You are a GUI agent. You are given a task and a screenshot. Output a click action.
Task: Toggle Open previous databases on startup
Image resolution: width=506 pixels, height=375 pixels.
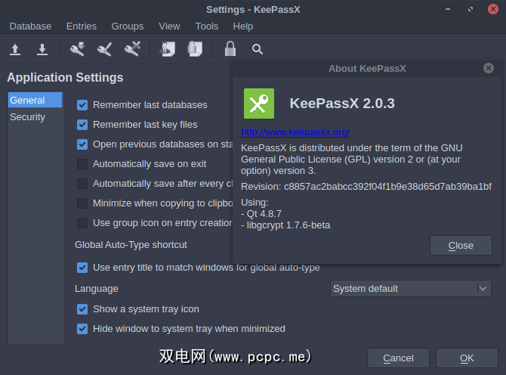(x=82, y=144)
